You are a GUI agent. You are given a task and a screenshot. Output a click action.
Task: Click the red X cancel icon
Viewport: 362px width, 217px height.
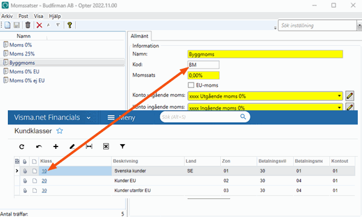coord(39,25)
